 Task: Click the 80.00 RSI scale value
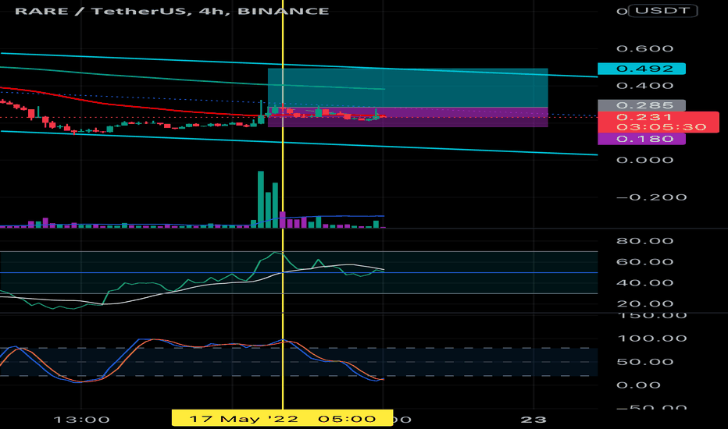[x=644, y=241]
